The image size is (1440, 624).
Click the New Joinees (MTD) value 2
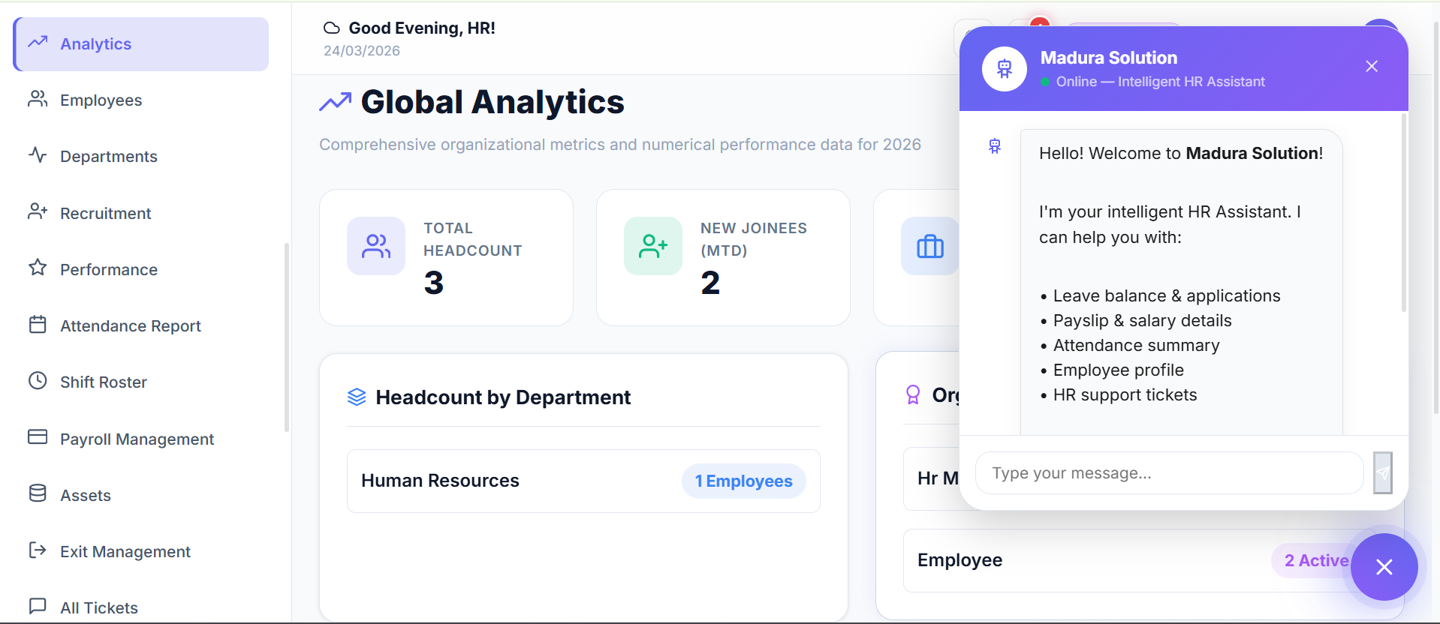710,283
